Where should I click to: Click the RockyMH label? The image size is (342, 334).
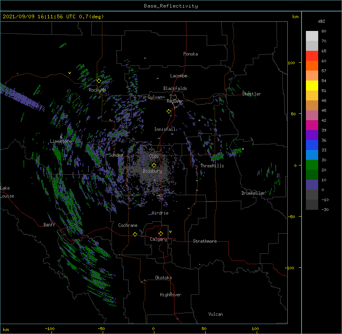coord(97,90)
